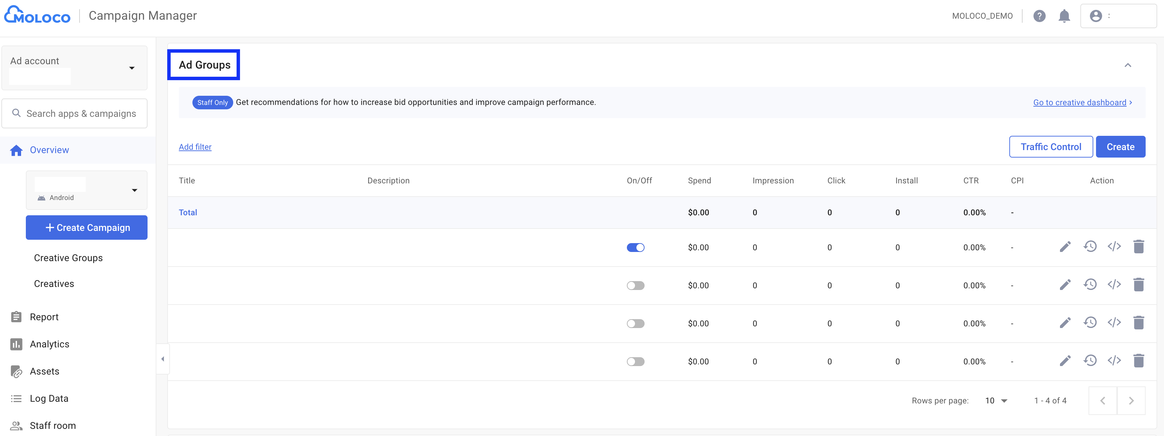This screenshot has width=1164, height=436.
Task: View change history of second ad group
Action: click(1090, 285)
